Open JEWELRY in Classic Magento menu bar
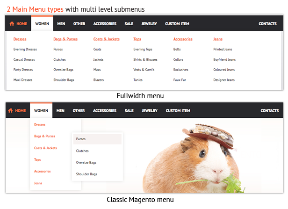 (x=150, y=110)
